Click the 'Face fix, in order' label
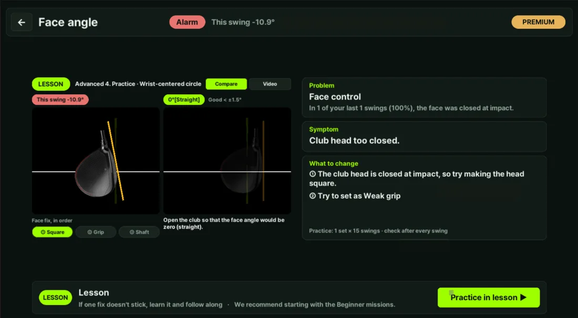 point(52,220)
